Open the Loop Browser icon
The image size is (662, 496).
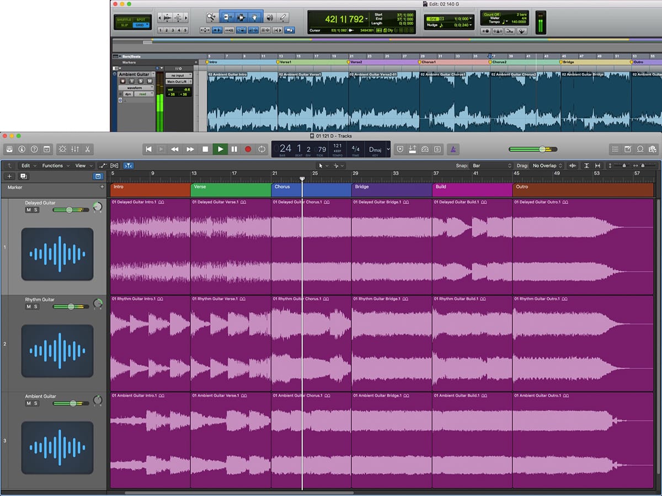pos(640,149)
